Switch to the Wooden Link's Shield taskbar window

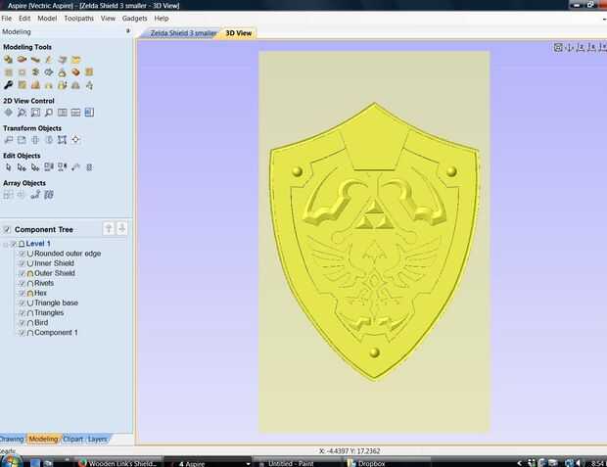(118, 463)
